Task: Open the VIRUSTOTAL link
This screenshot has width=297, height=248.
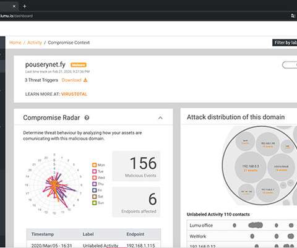Action: point(74,94)
